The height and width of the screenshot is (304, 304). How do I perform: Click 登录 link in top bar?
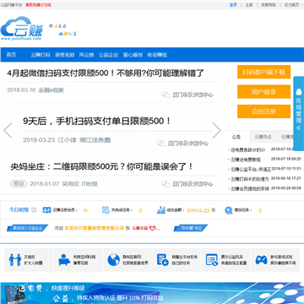233,5
